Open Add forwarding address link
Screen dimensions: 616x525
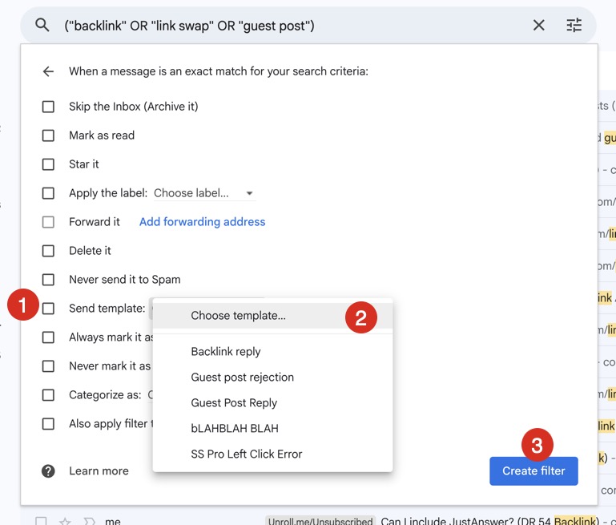202,222
